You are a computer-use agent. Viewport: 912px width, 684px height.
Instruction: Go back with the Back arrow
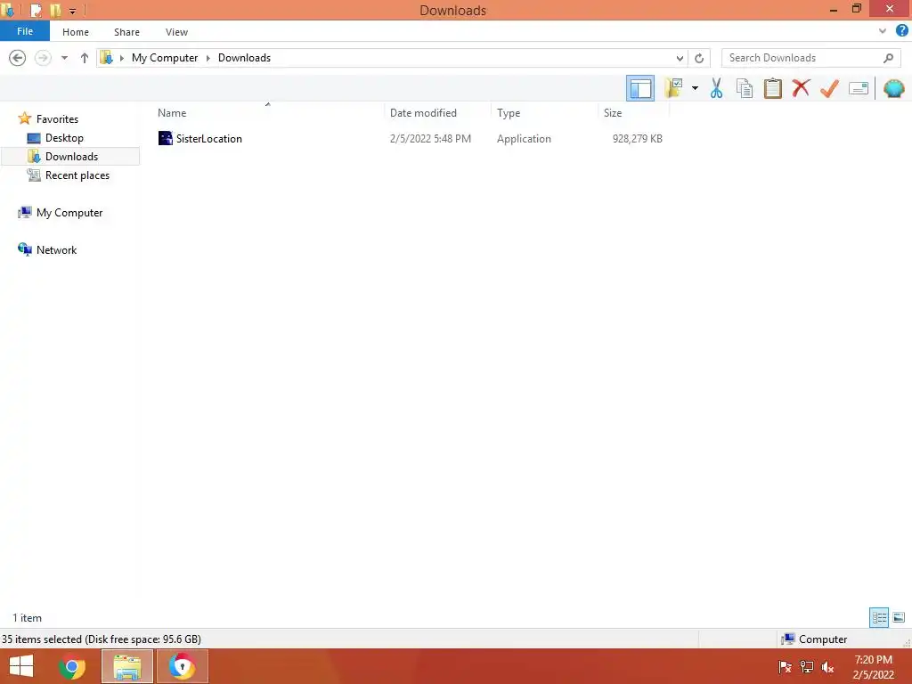tap(18, 58)
